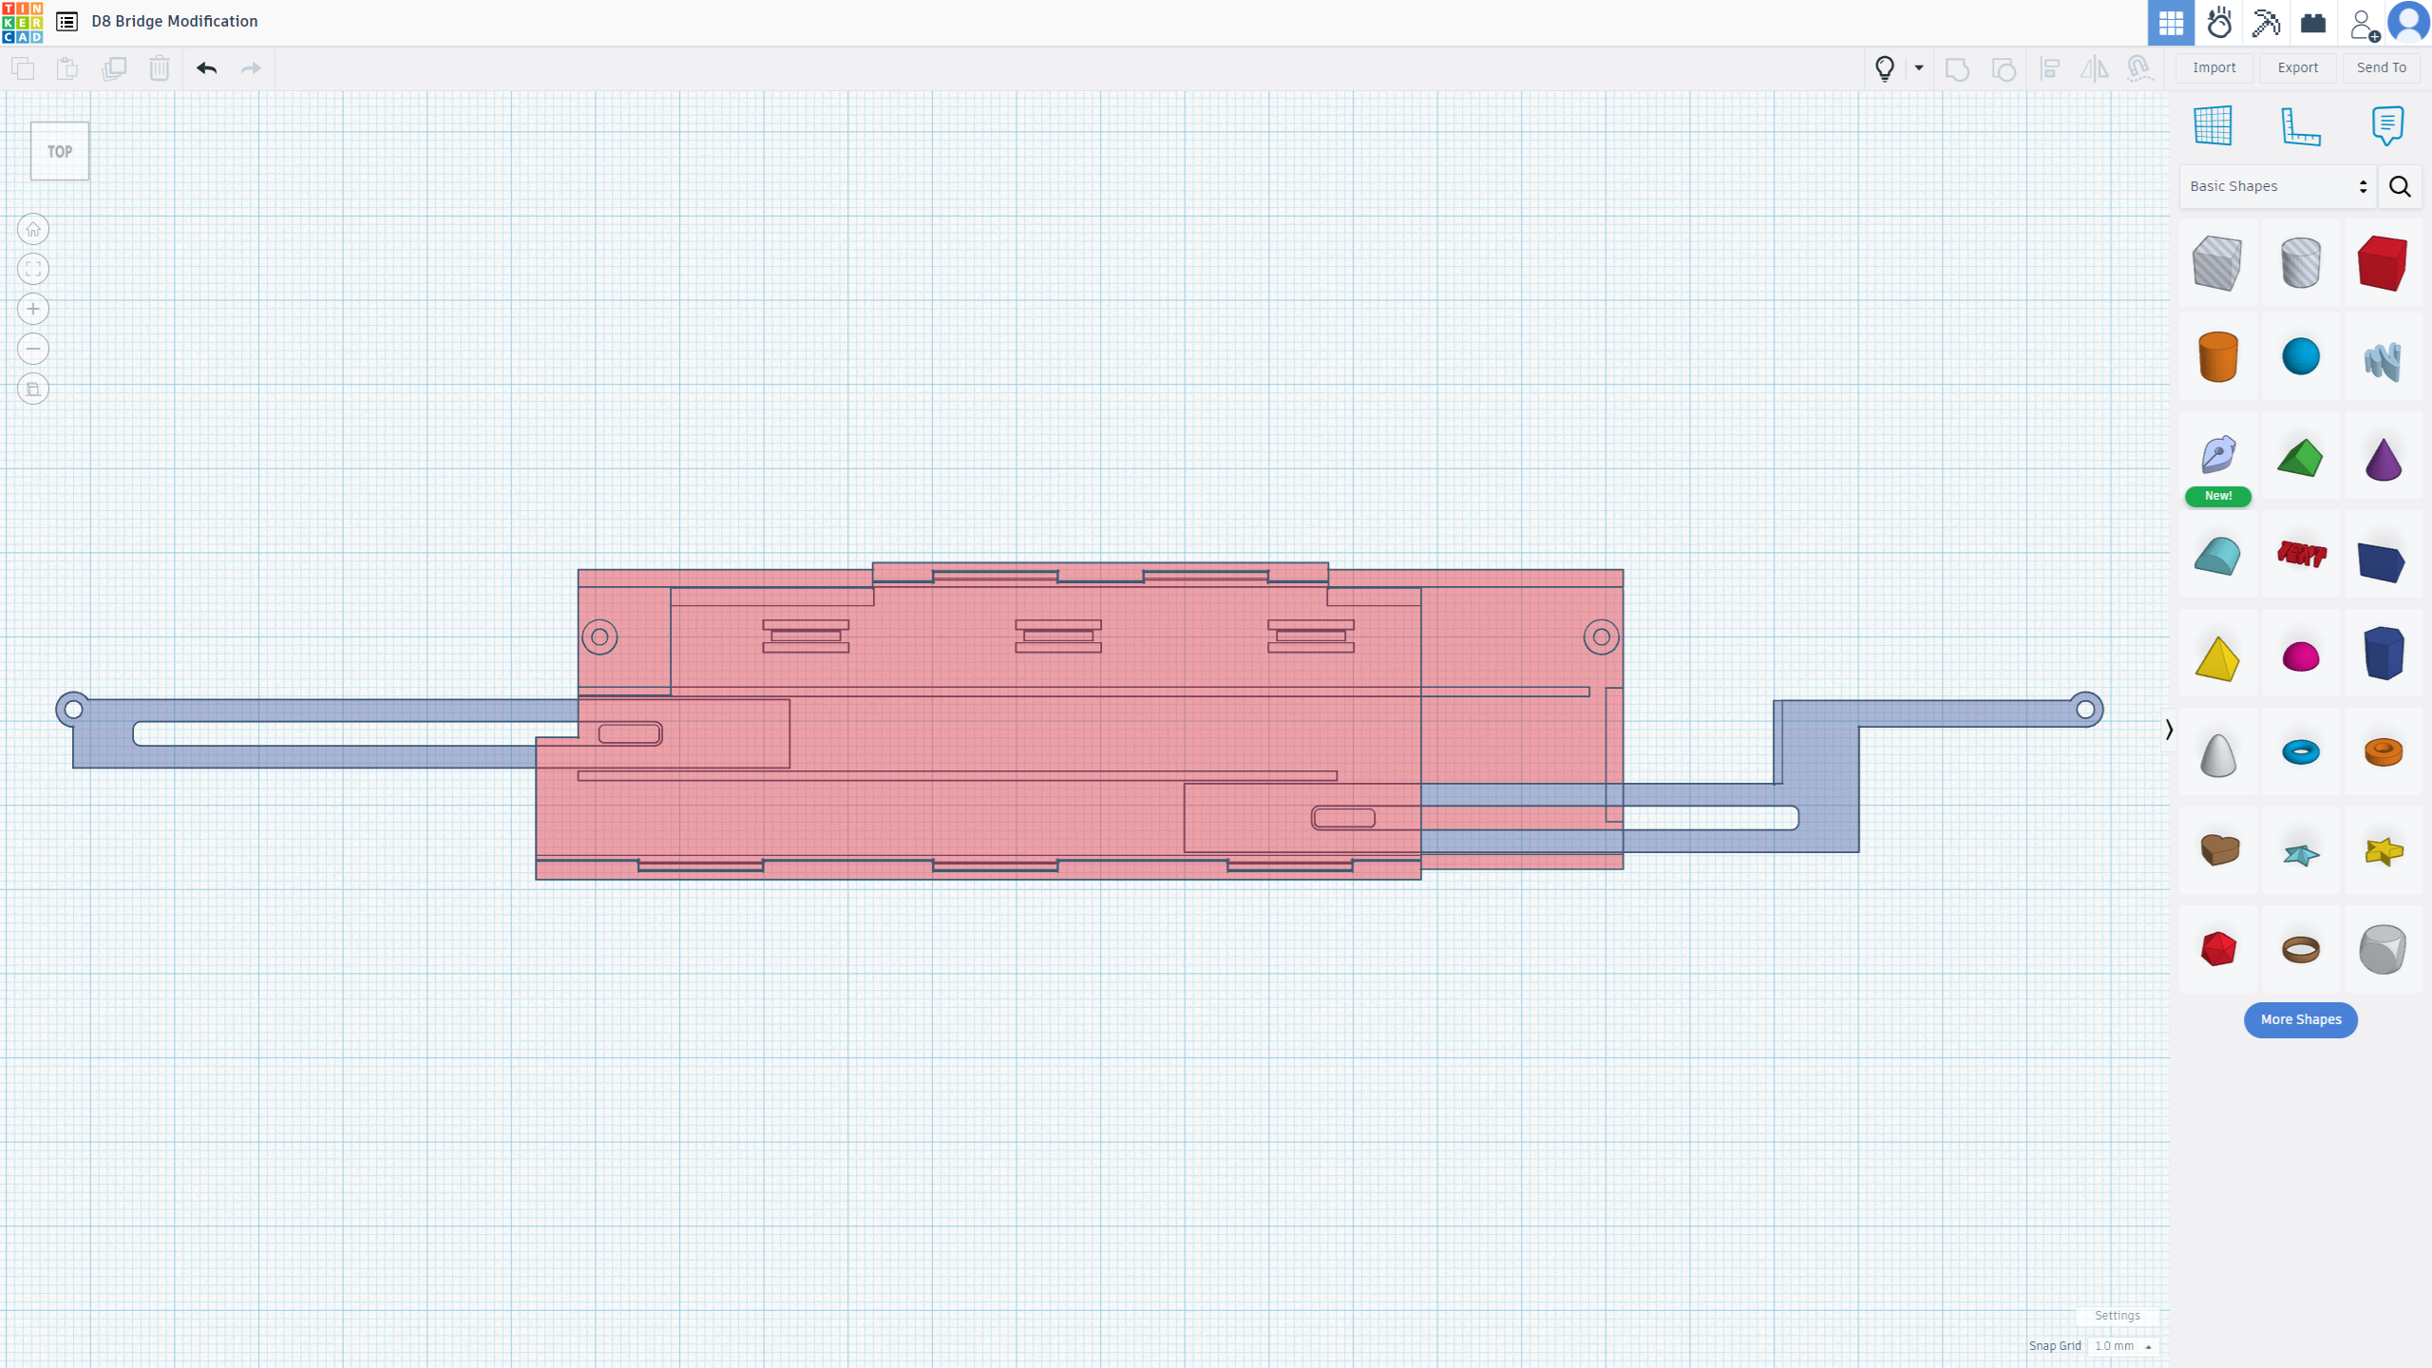2432x1368 pixels.
Task: Click the Ungroup shapes icon
Action: (2004, 68)
